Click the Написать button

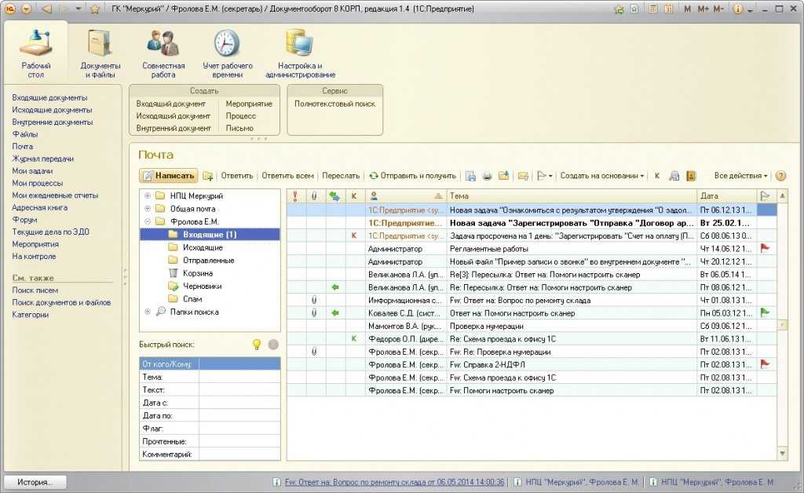[x=168, y=176]
